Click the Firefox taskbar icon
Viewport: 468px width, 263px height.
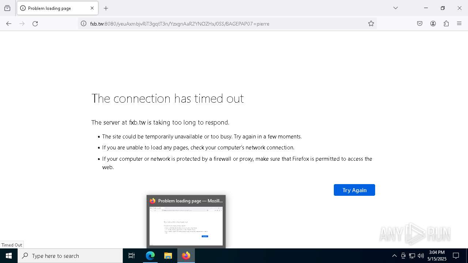click(186, 256)
